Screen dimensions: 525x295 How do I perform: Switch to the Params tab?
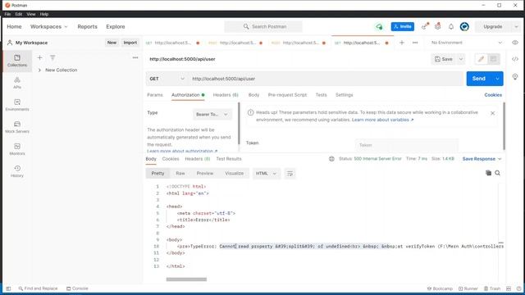click(155, 95)
